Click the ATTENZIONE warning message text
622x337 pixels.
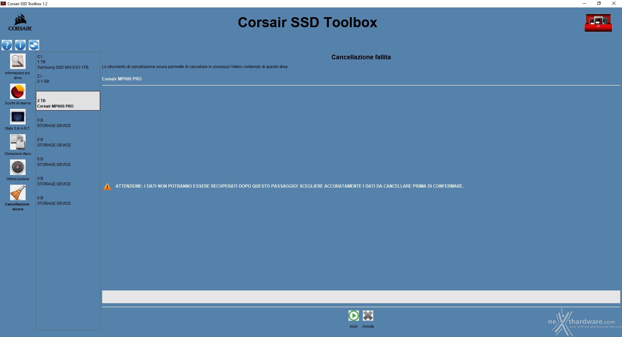tap(289, 186)
